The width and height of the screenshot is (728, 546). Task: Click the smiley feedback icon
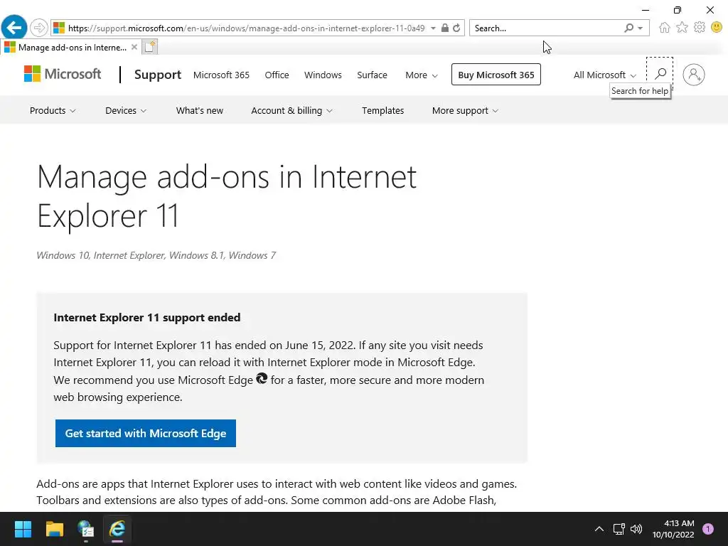click(717, 28)
